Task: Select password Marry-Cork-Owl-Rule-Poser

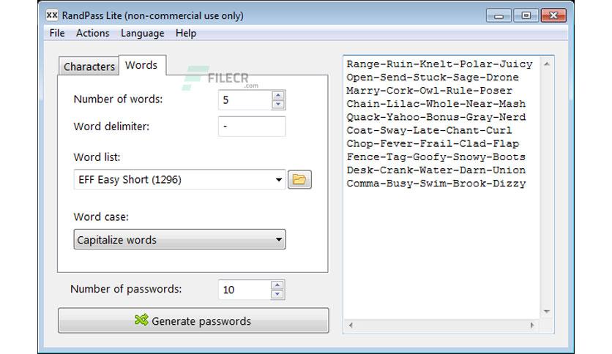Action: pos(429,91)
